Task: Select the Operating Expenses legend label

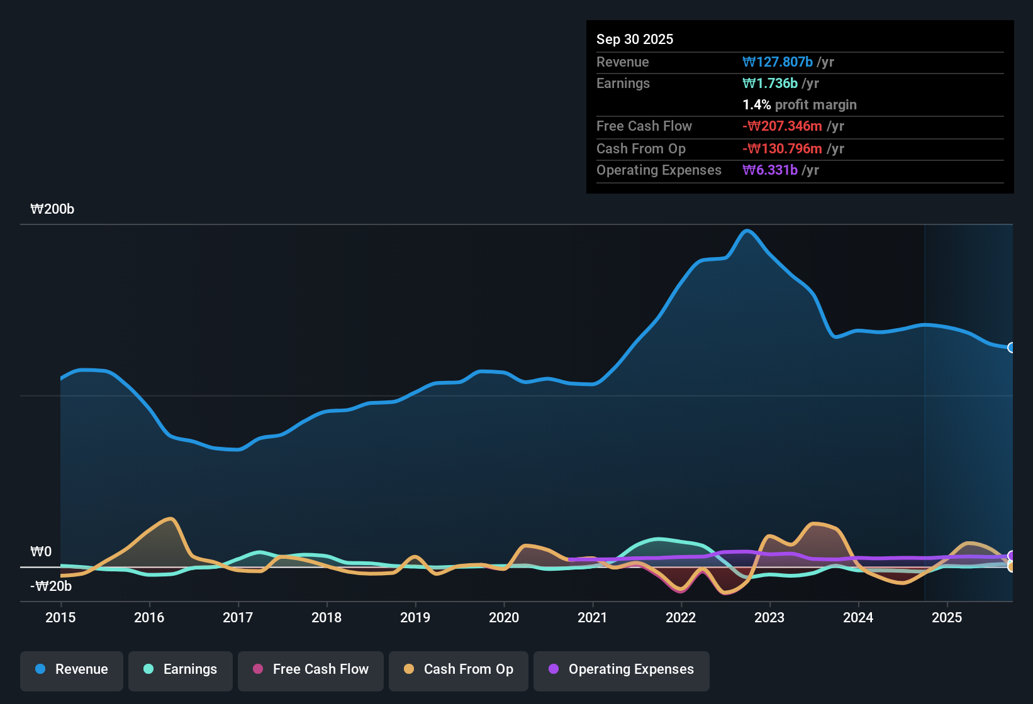Action: pos(631,669)
